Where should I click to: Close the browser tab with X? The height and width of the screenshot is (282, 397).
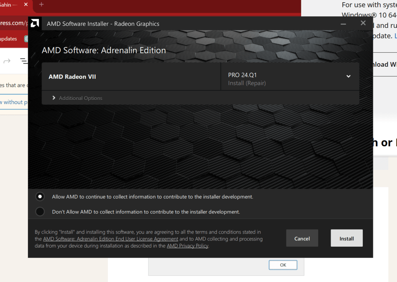(26, 5)
